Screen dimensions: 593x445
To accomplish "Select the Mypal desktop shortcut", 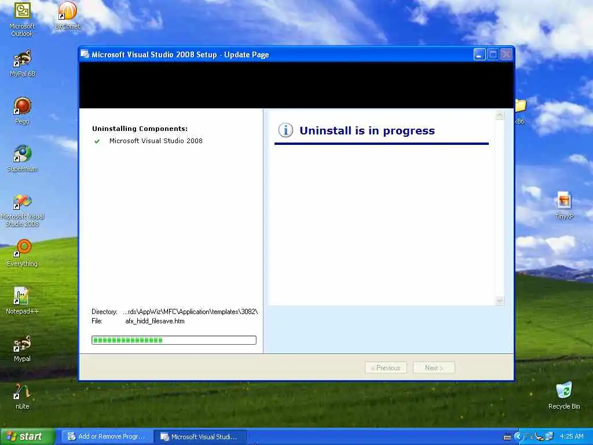I will pos(22,348).
